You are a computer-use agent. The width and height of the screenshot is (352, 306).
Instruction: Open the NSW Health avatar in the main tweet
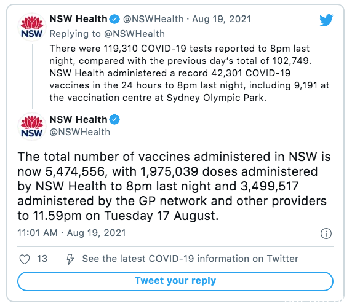[31, 127]
